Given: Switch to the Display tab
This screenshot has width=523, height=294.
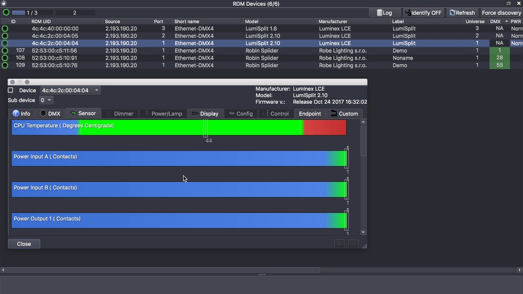Looking at the screenshot, I should tap(205, 114).
